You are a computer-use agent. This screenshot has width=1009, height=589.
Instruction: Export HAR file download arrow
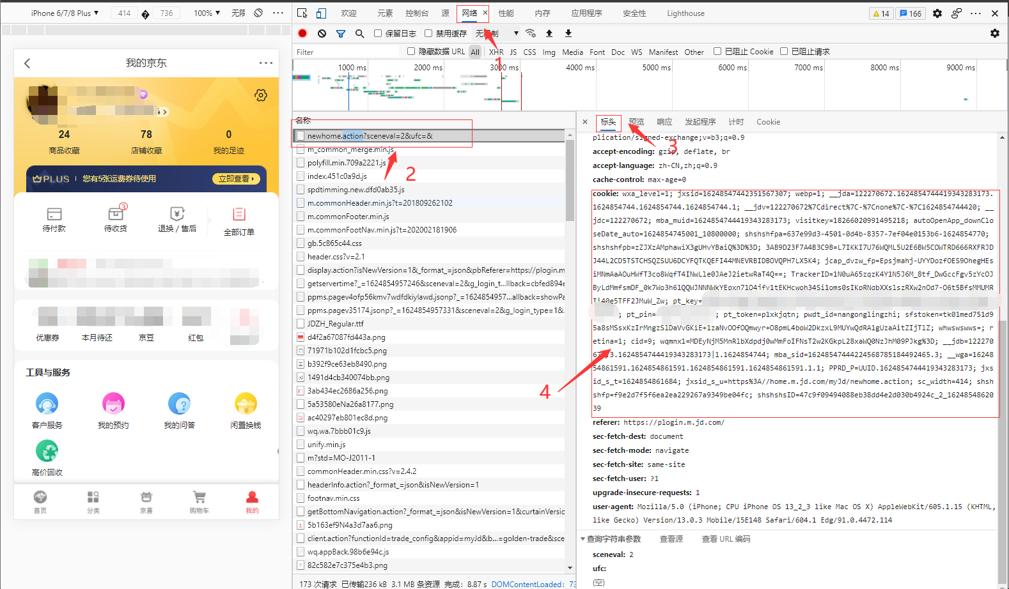[x=568, y=33]
